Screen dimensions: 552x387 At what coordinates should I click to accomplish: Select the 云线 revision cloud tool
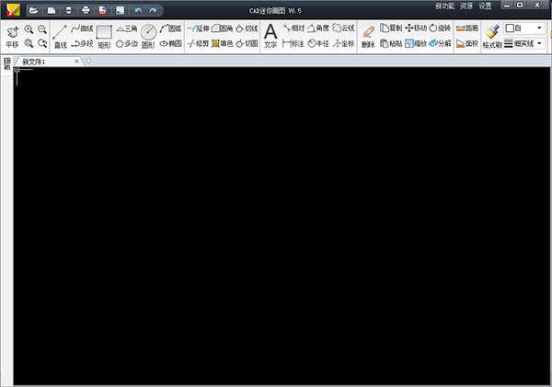click(343, 28)
